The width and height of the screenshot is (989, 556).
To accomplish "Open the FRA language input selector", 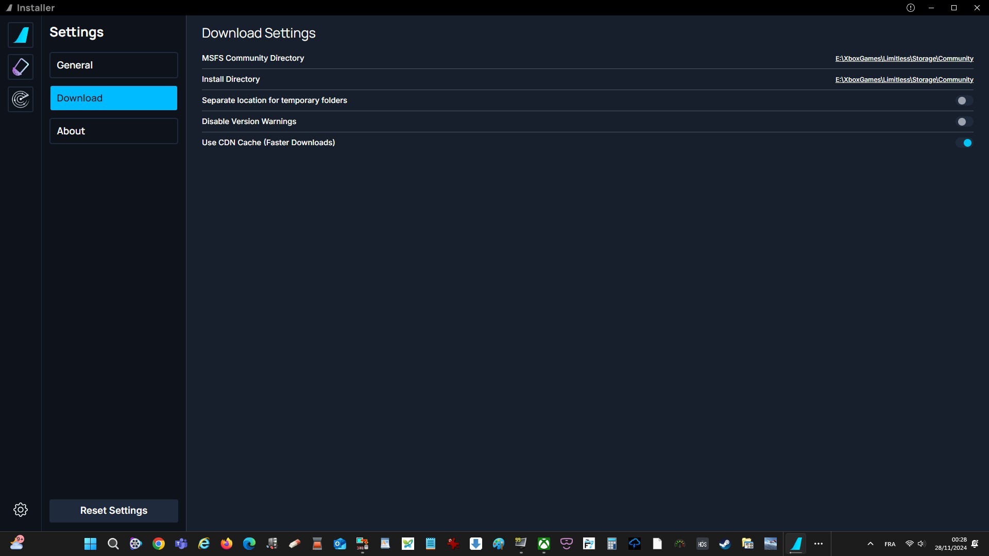I will [x=890, y=544].
